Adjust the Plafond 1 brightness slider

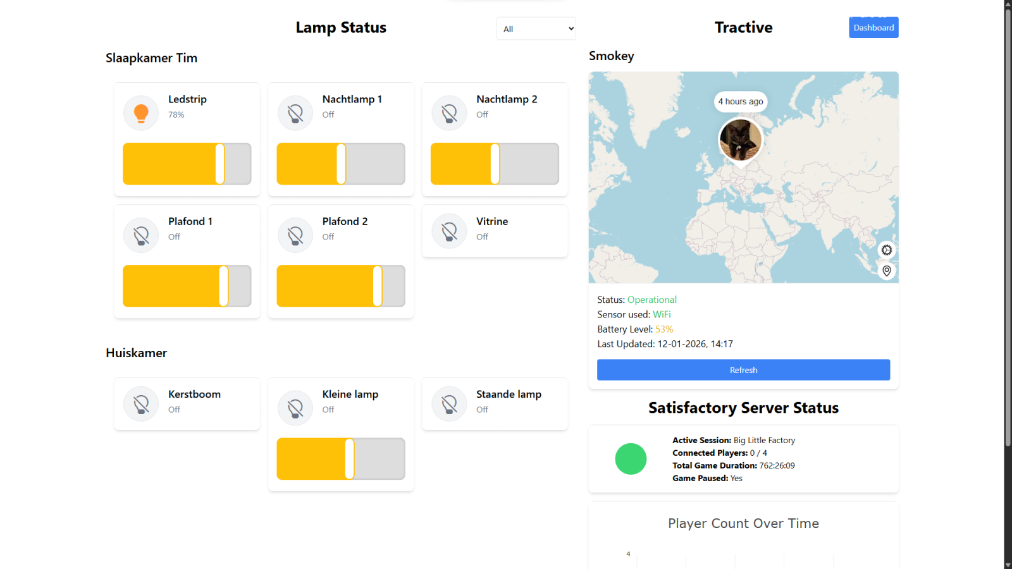click(187, 286)
